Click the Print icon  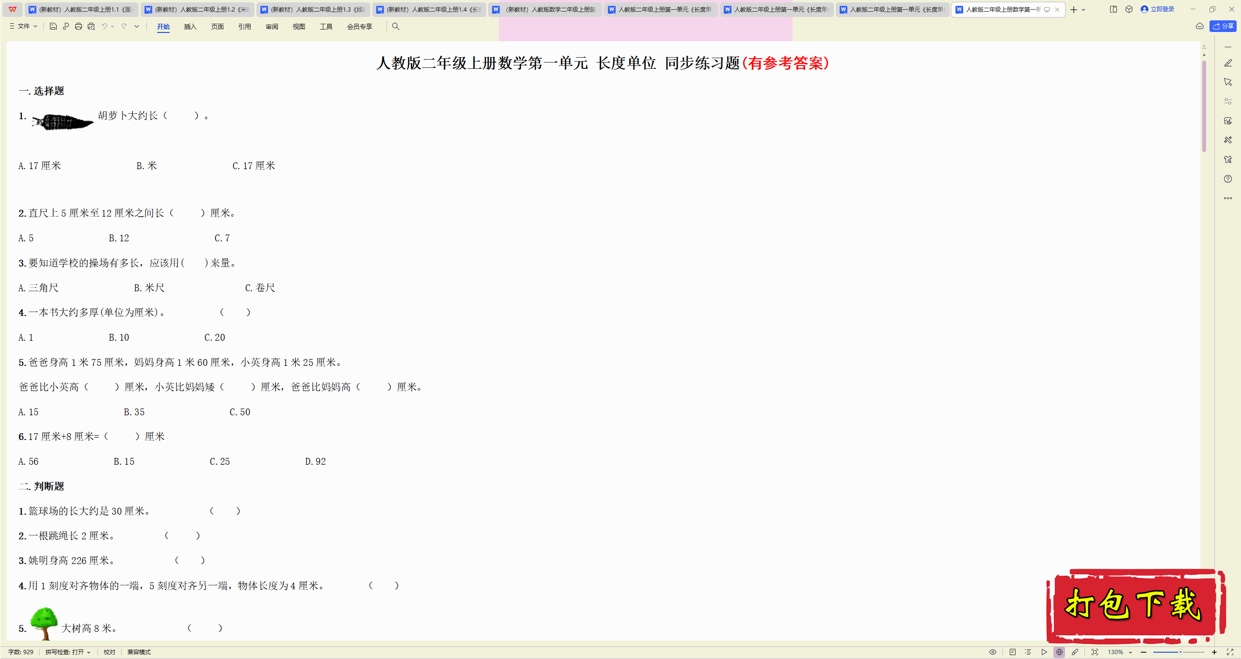[79, 27]
